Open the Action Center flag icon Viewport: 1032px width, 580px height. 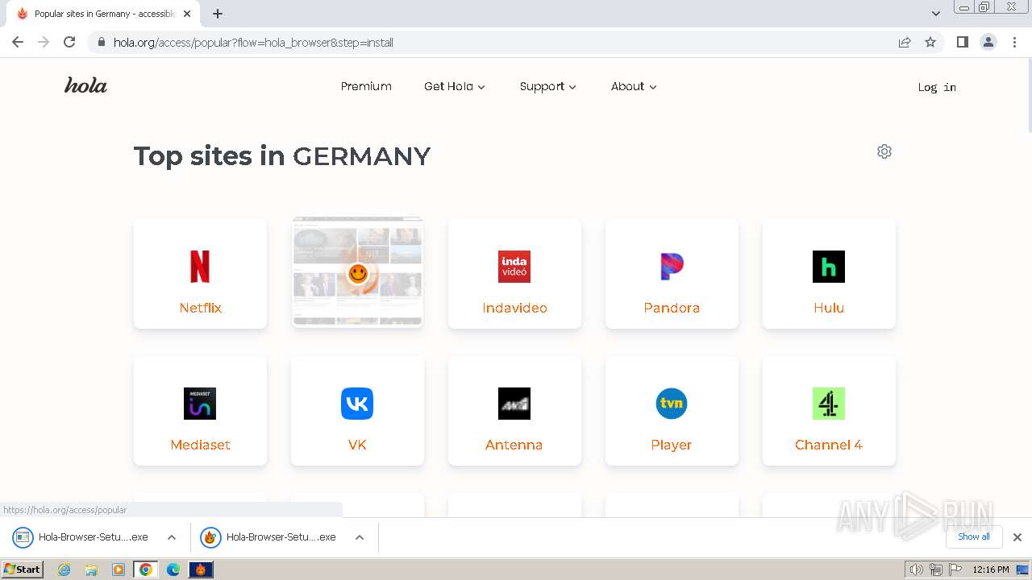(x=954, y=570)
